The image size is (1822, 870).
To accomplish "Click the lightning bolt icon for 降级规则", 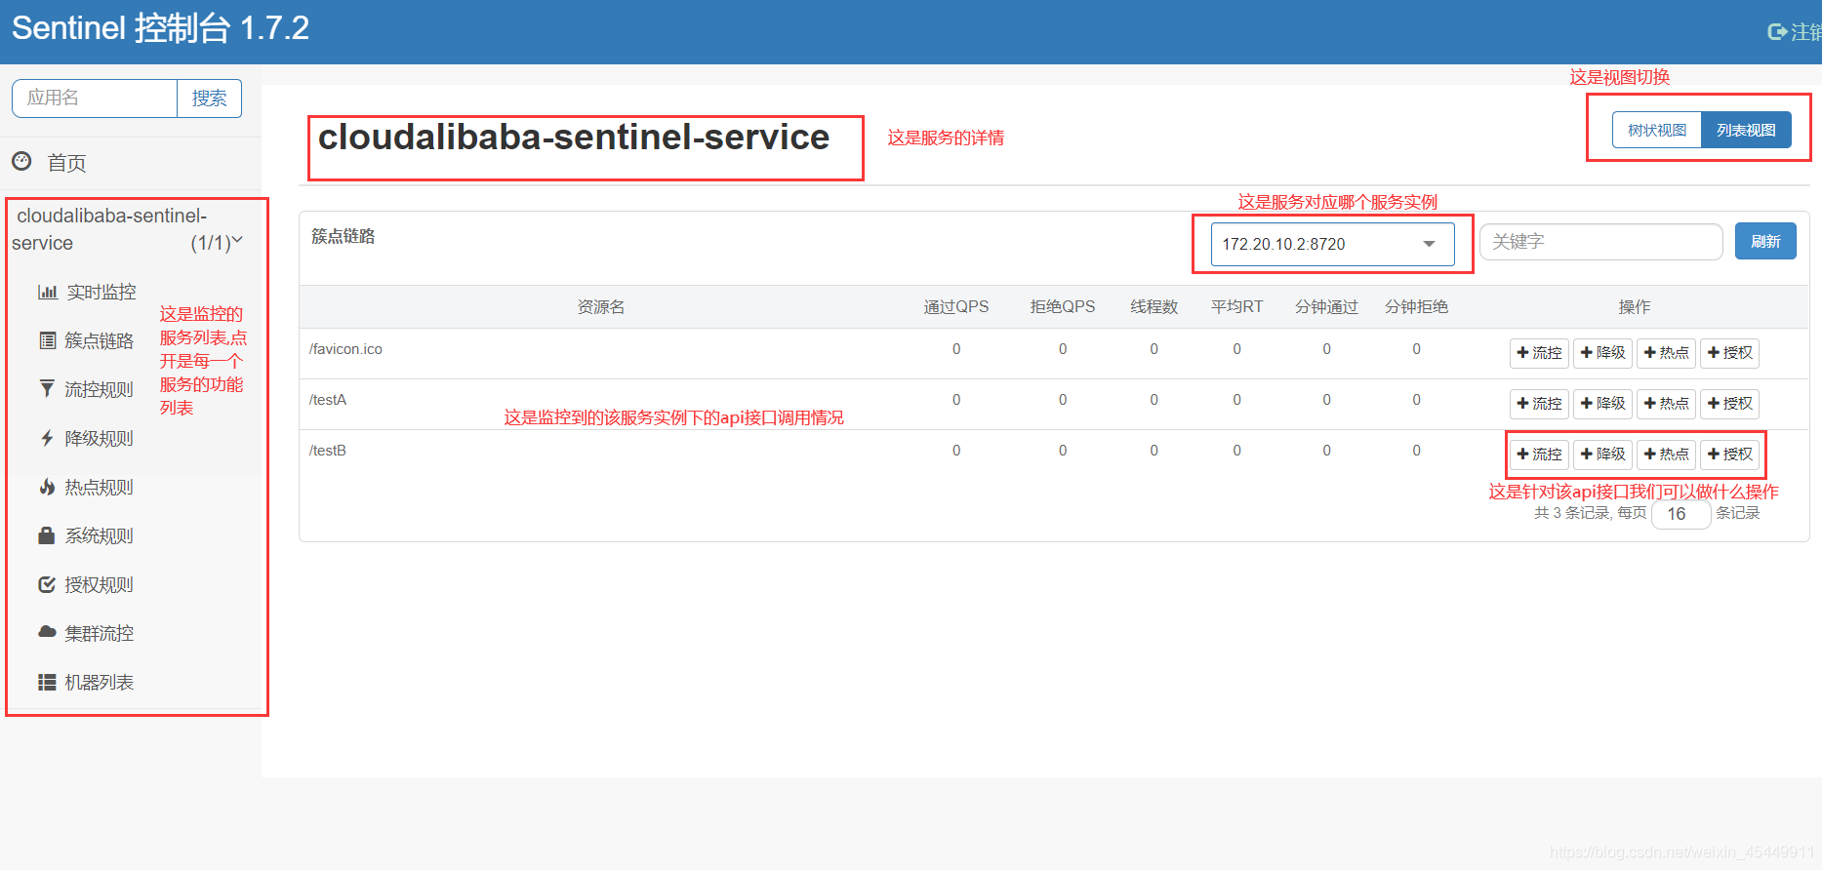I will click(x=47, y=438).
